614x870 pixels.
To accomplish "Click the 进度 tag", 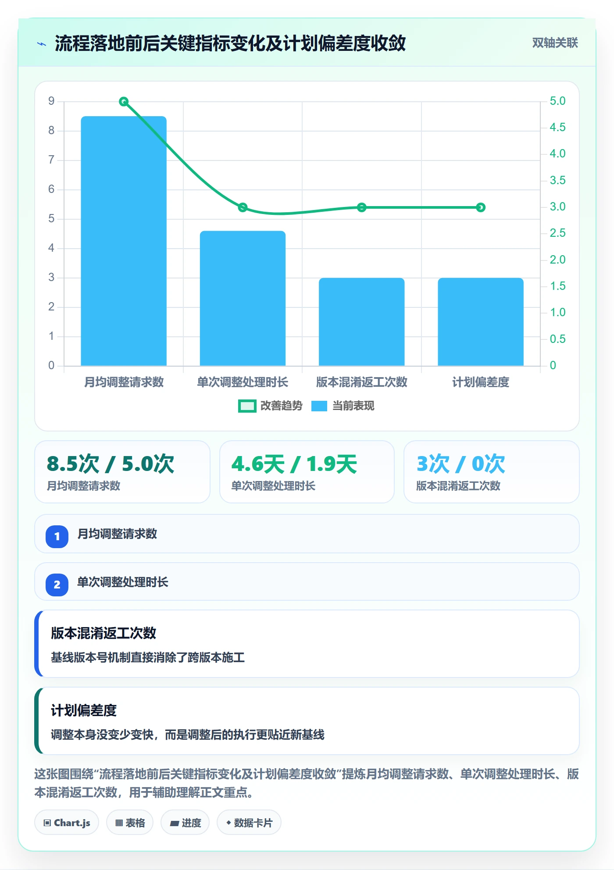I will [x=185, y=823].
